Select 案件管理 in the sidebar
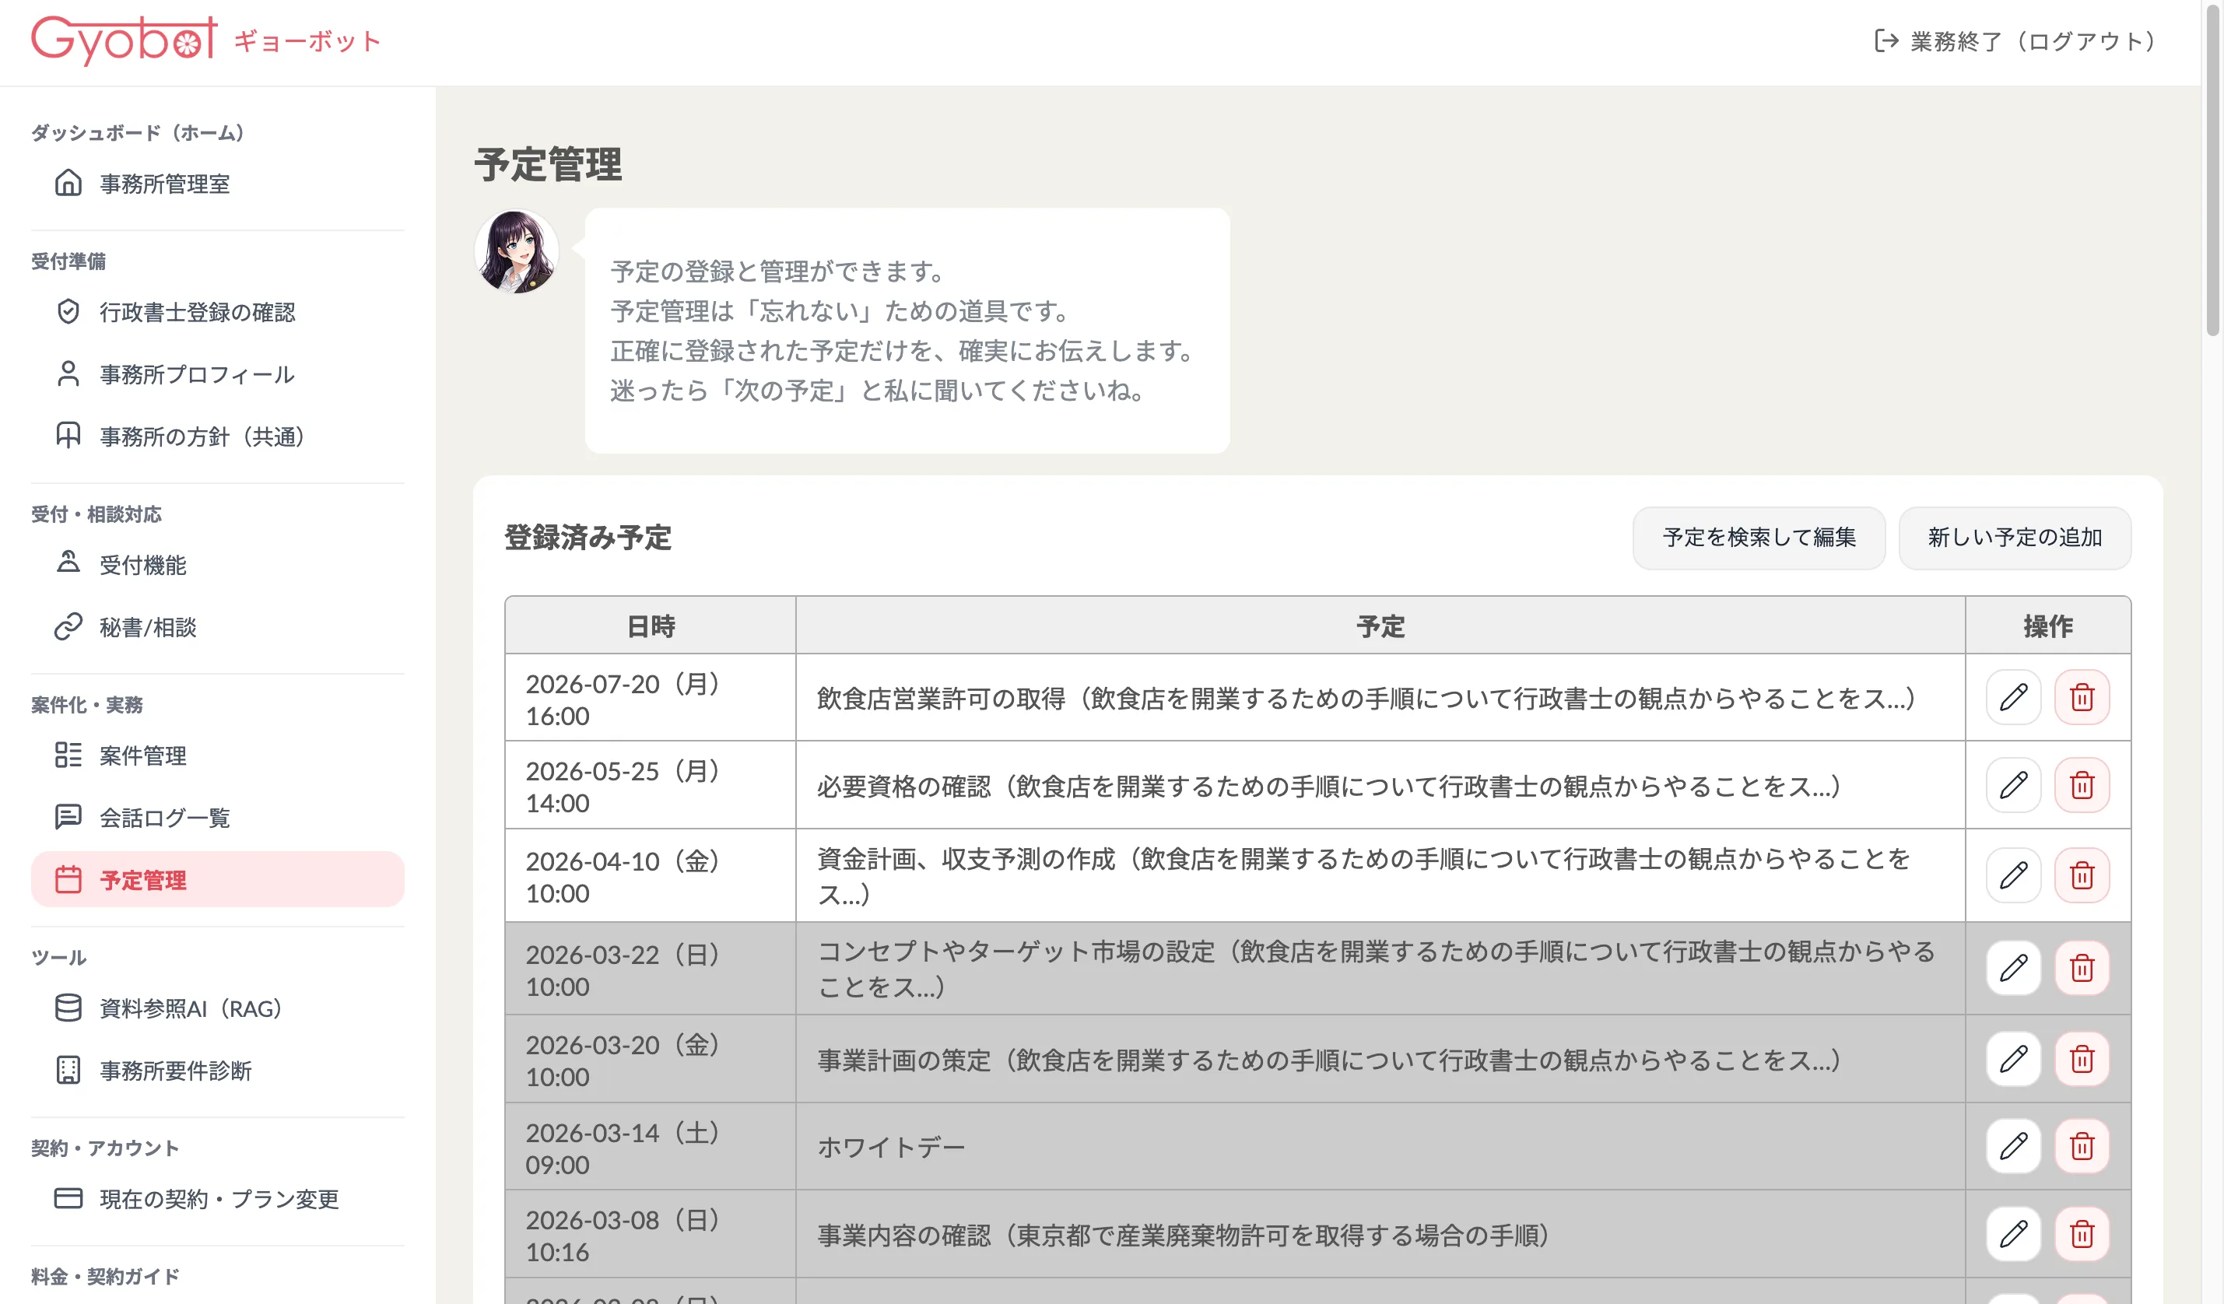Screen dimensions: 2224x1304 coord(142,755)
